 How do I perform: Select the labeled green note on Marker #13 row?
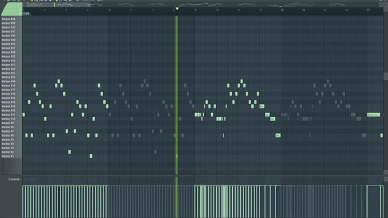click(x=262, y=106)
